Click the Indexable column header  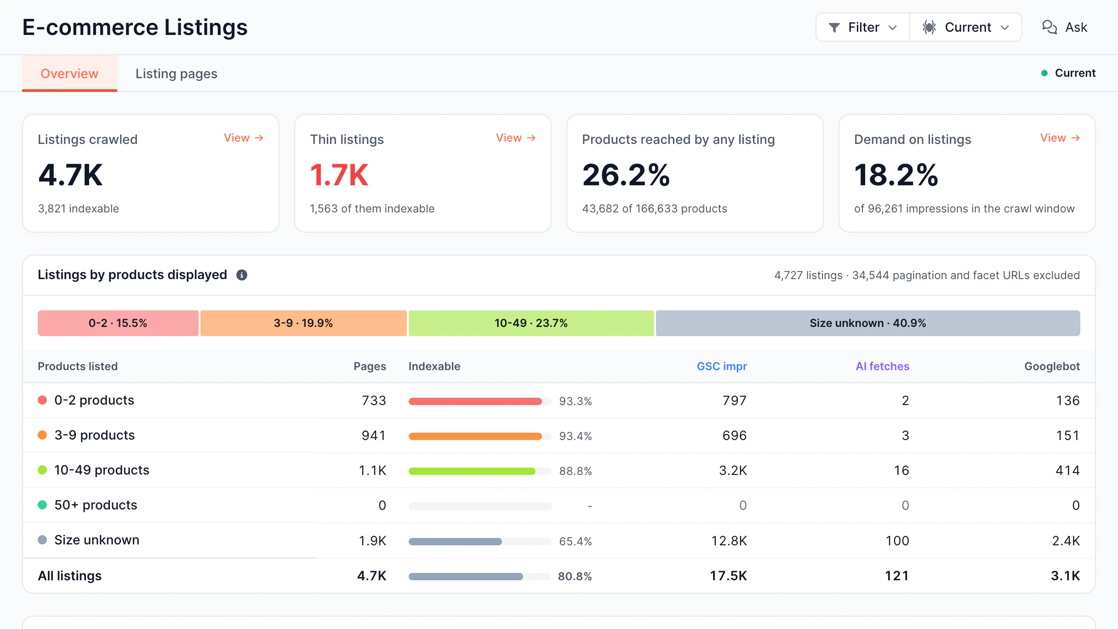click(434, 366)
